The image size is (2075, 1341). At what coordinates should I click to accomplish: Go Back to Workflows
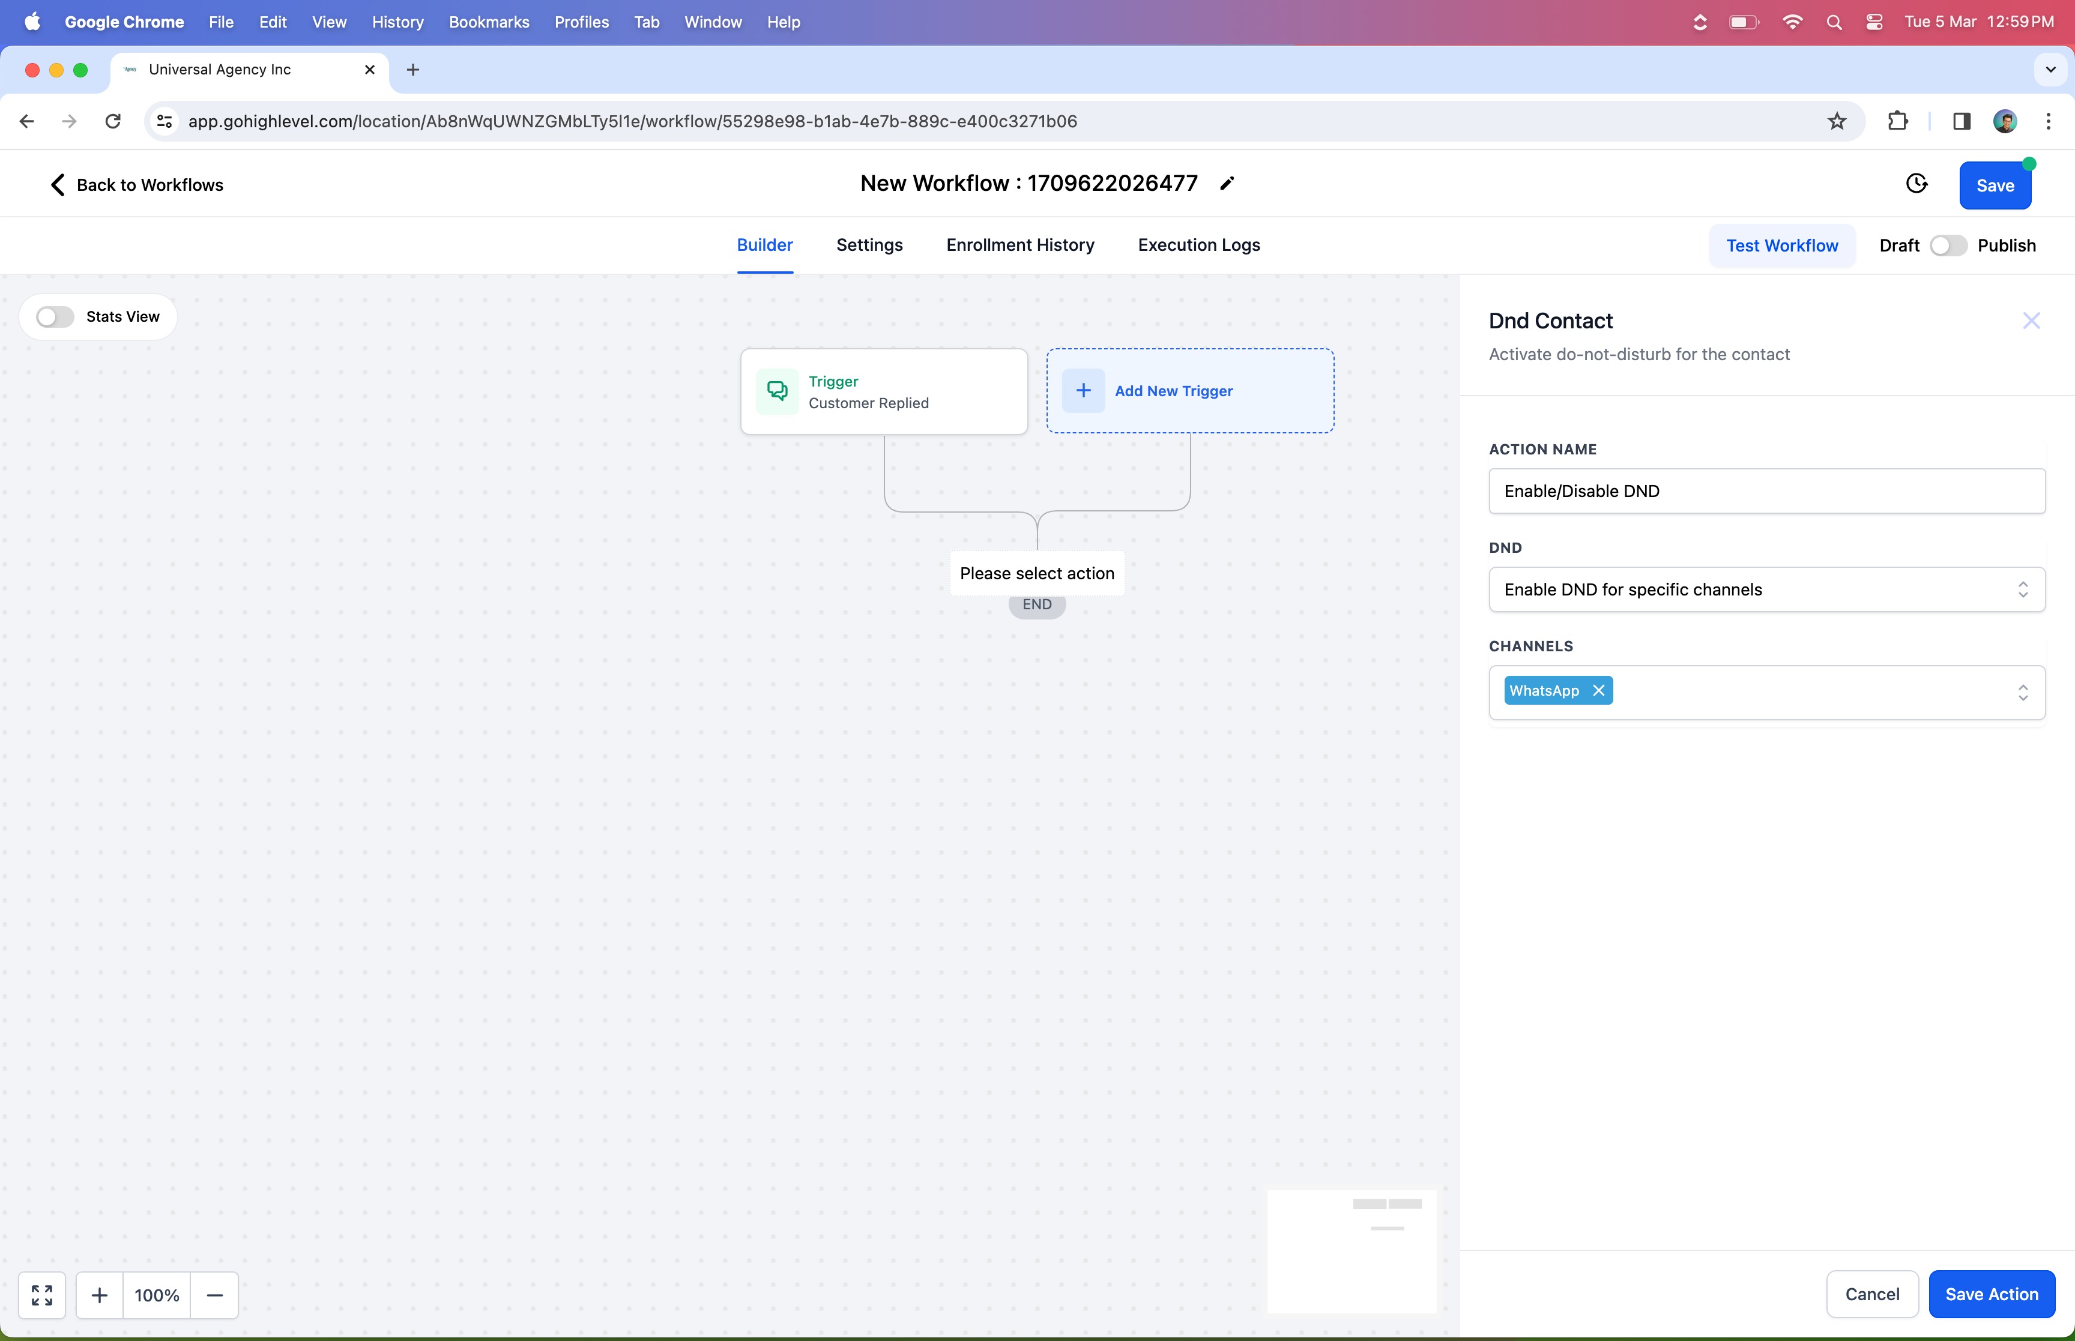coord(137,185)
